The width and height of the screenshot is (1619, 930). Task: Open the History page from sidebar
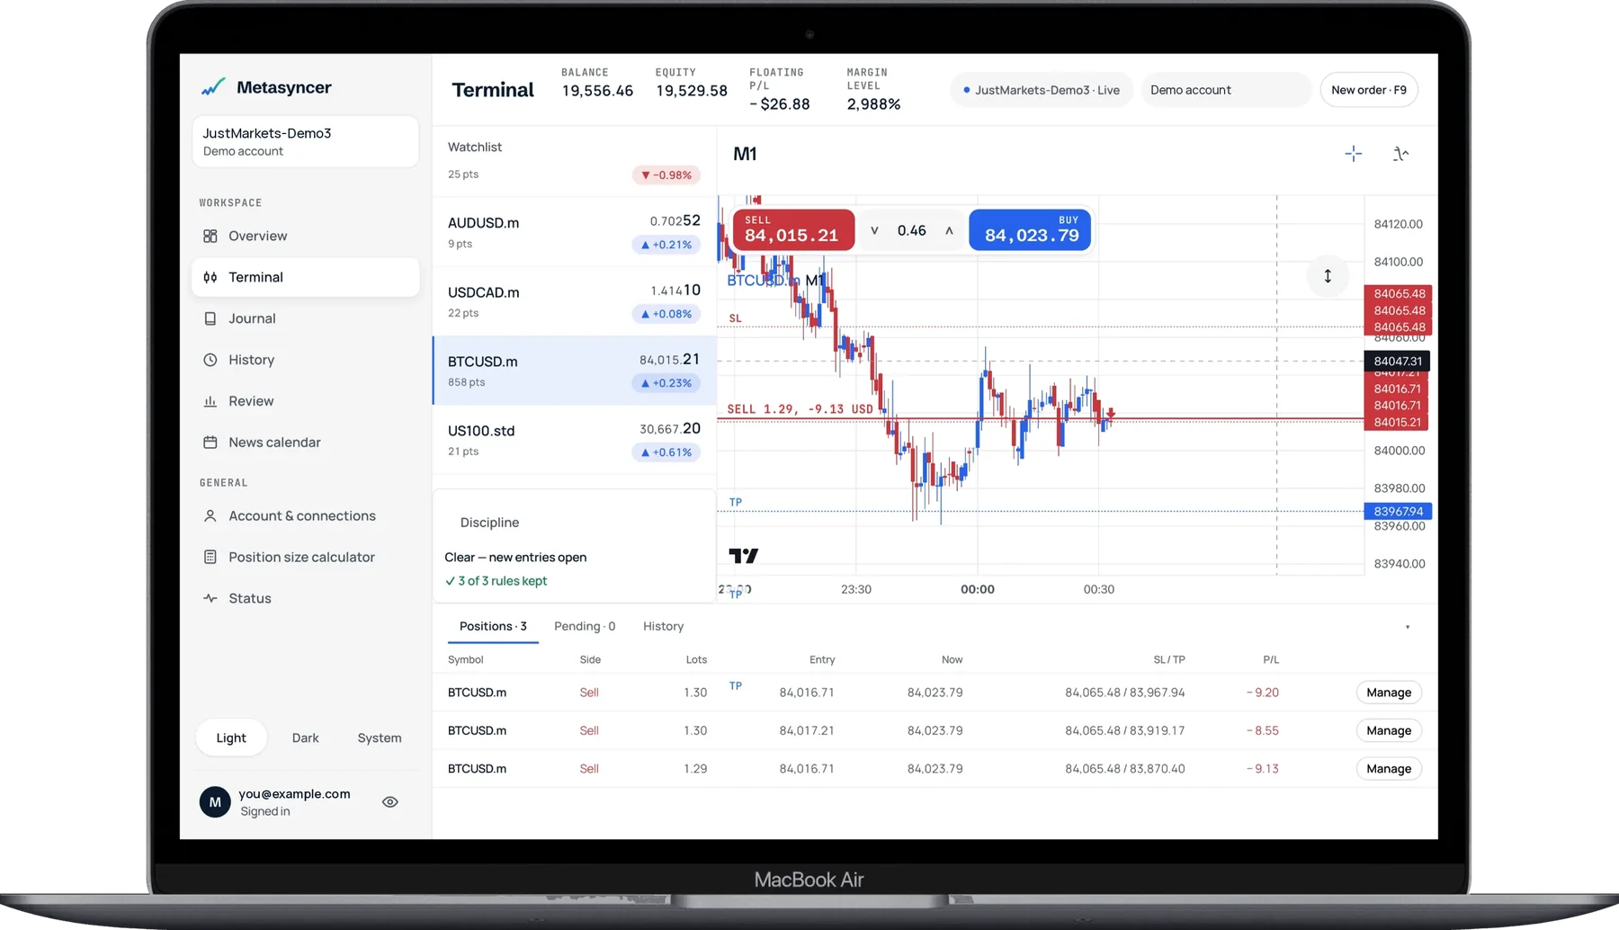point(305,360)
